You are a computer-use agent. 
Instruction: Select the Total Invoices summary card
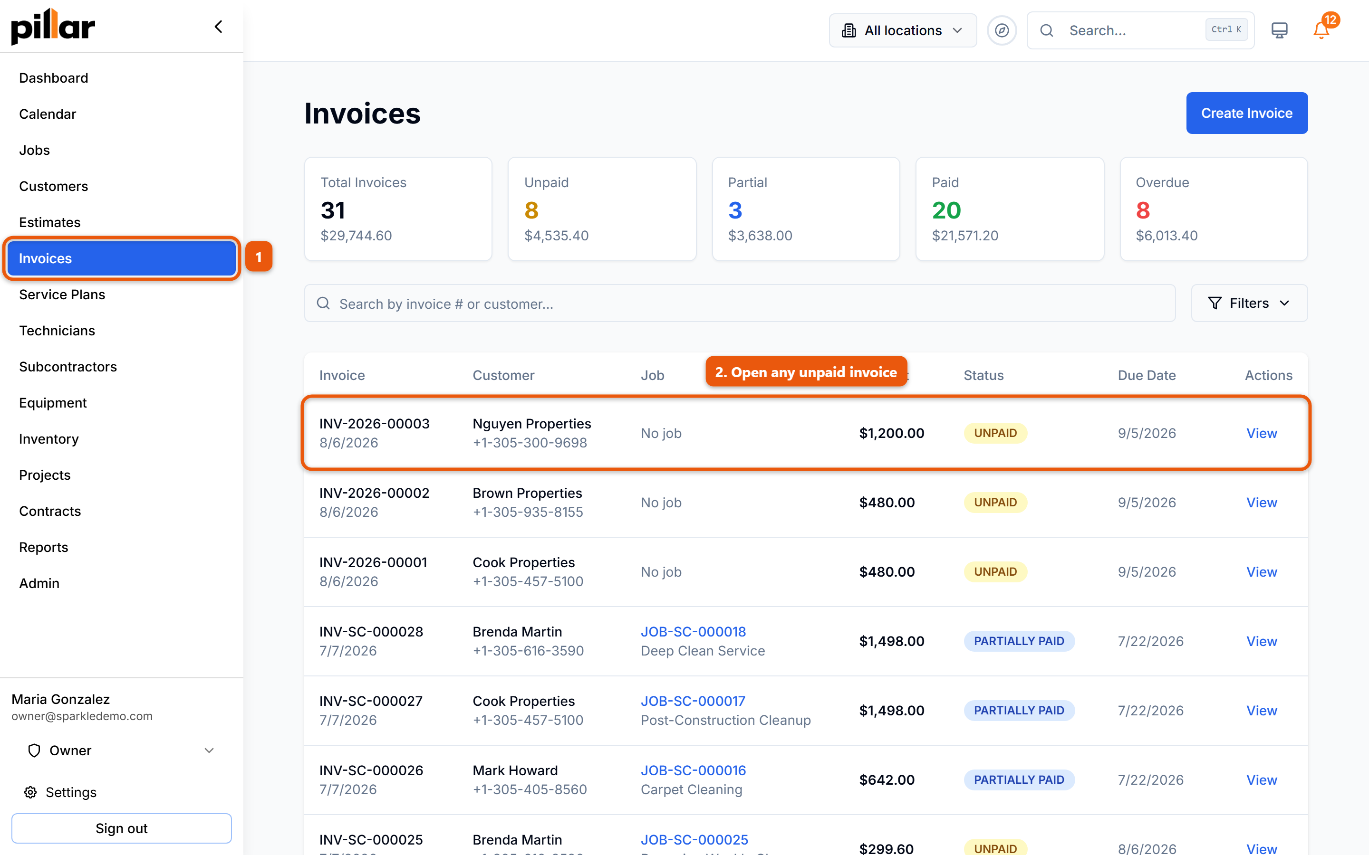(x=398, y=209)
